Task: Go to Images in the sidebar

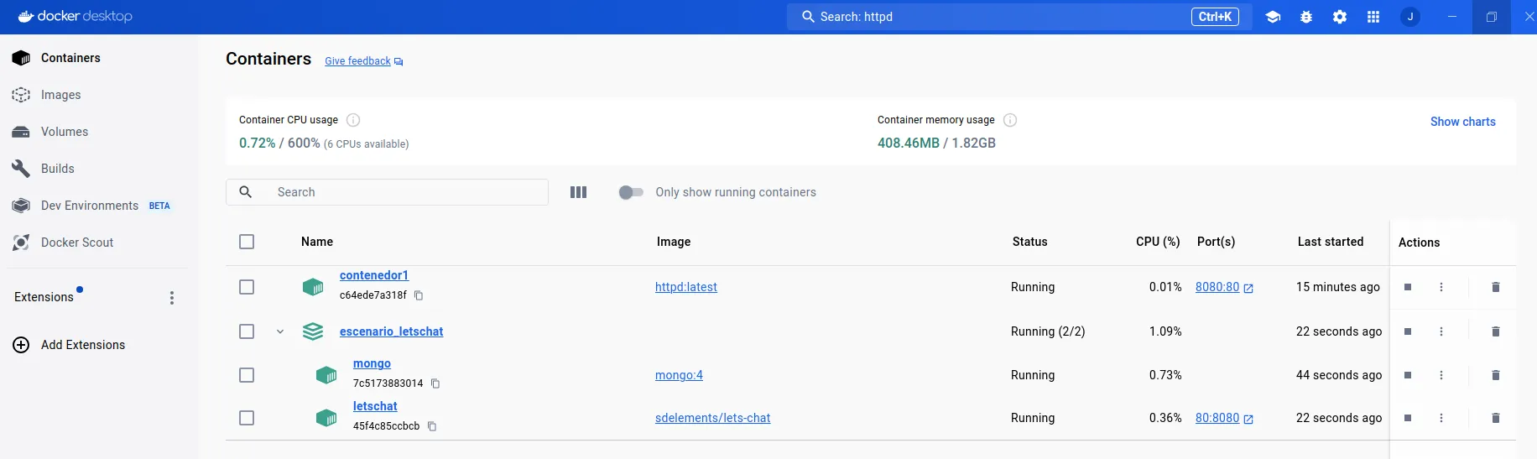Action: 61,95
